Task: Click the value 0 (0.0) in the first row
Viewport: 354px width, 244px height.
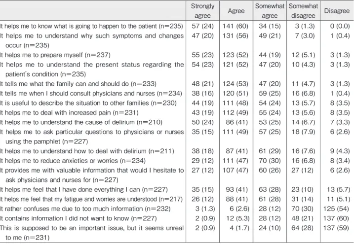Action: 340,26
